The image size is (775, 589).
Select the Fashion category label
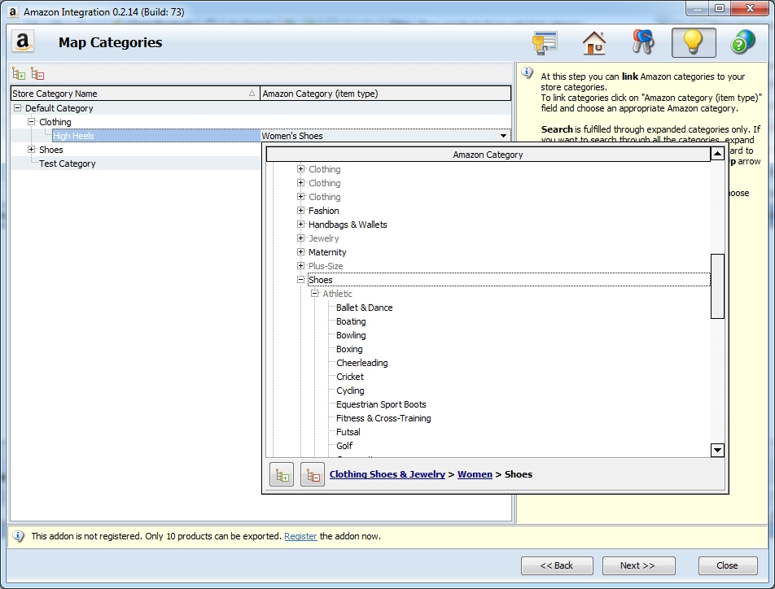tap(324, 211)
